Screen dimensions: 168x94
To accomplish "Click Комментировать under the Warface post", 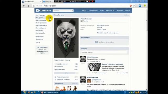I will pos(101,73).
